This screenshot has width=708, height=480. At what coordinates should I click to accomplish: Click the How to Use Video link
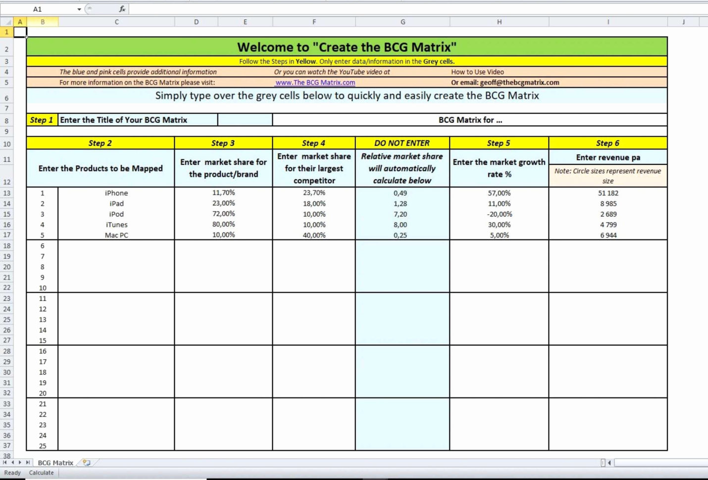(x=477, y=72)
